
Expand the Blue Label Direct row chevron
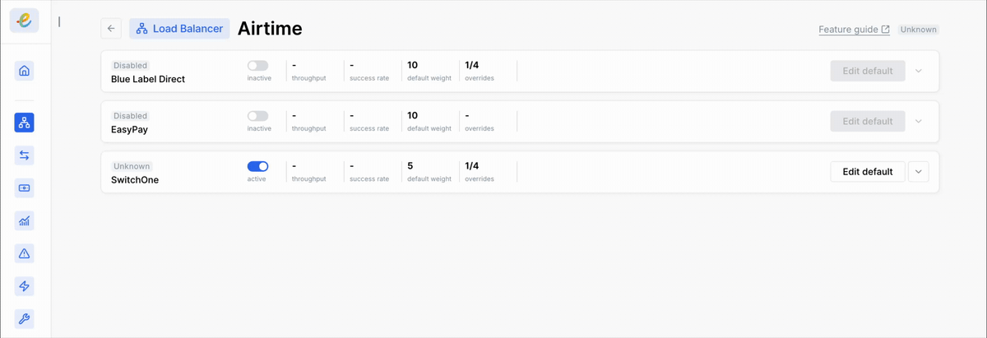pos(919,71)
